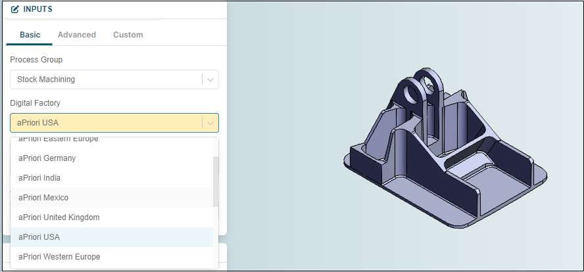The width and height of the screenshot is (584, 272).
Task: Click the INPUTS edit pencil icon
Action: pos(14,10)
